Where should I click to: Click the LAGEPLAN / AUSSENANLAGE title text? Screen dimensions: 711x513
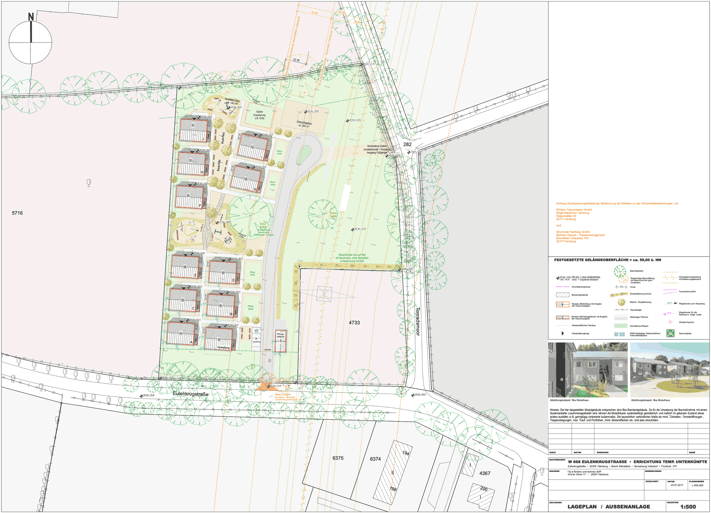[609, 507]
